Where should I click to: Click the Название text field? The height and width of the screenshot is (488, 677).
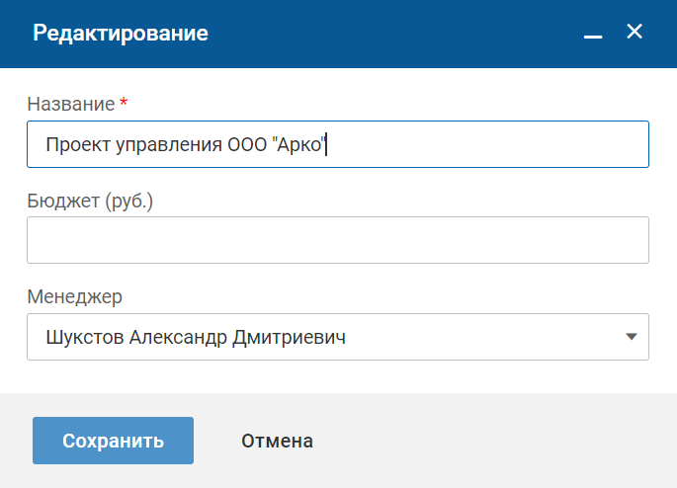tap(484, 144)
